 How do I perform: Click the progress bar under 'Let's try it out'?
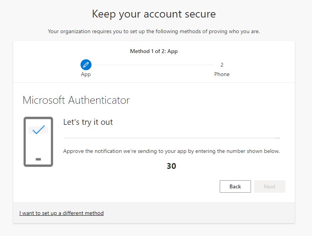(x=171, y=138)
